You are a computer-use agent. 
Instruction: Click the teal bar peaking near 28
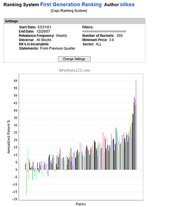[116, 149]
